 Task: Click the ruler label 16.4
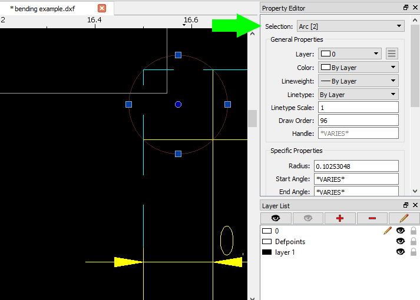click(x=95, y=20)
